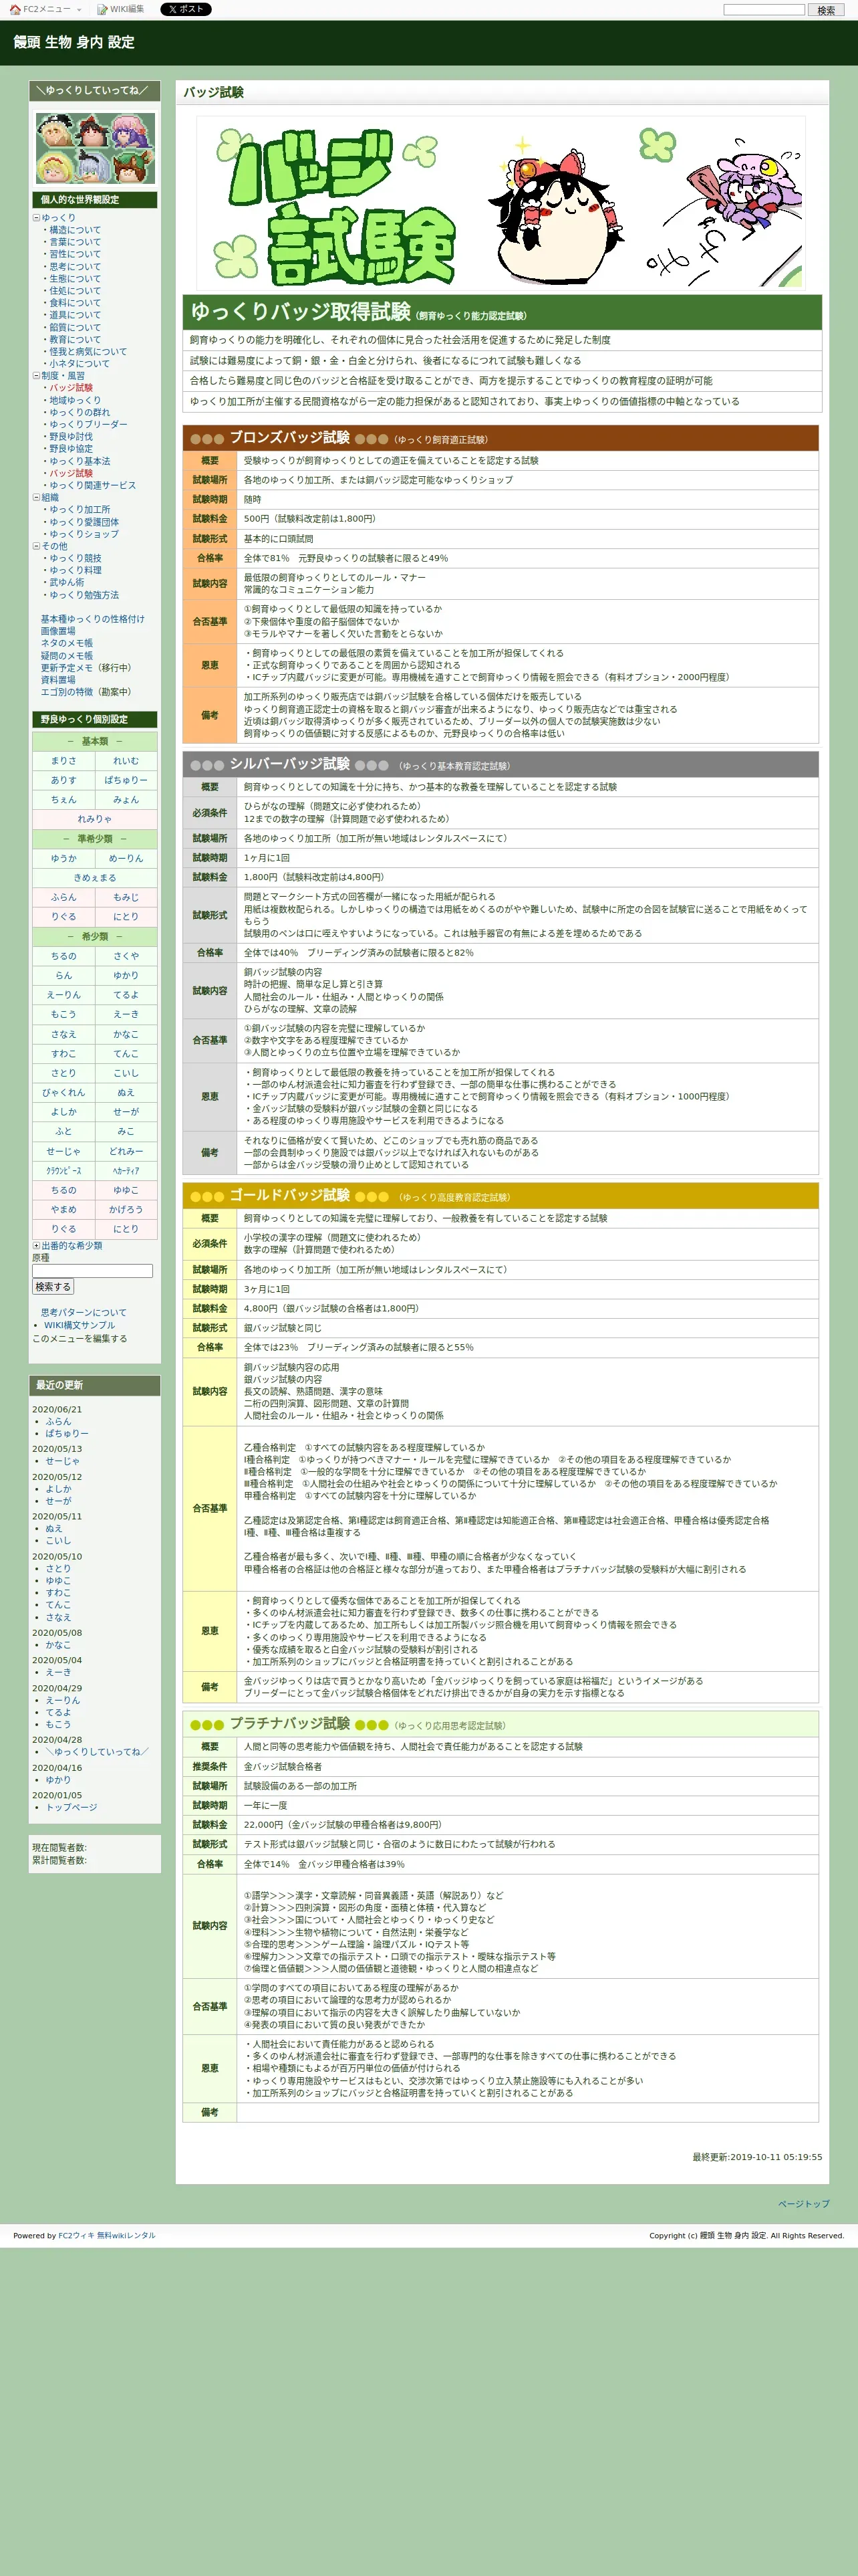Open 習性について sidebar link

tap(75, 254)
